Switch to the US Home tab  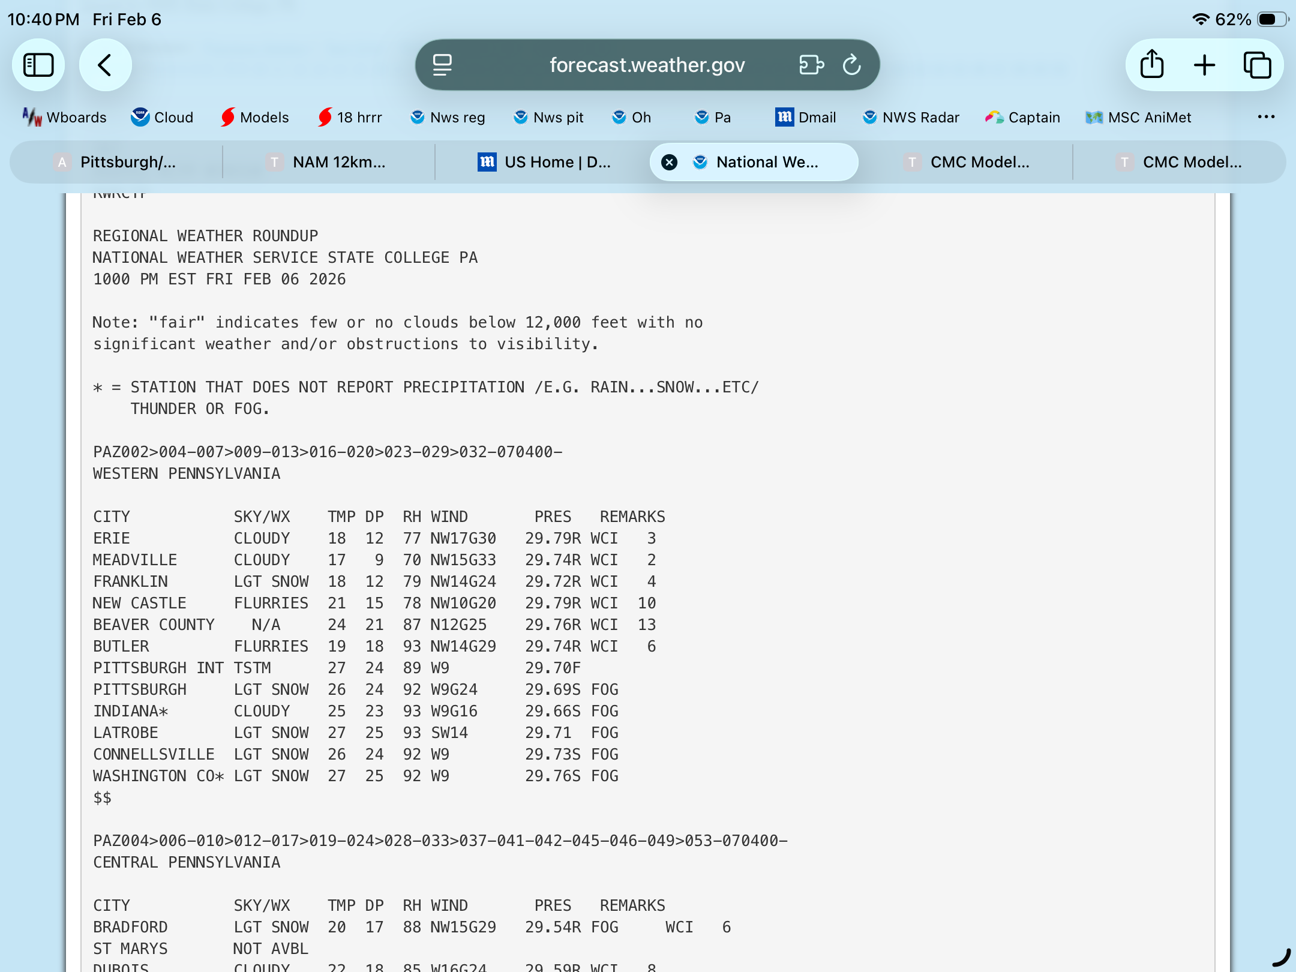tap(545, 162)
